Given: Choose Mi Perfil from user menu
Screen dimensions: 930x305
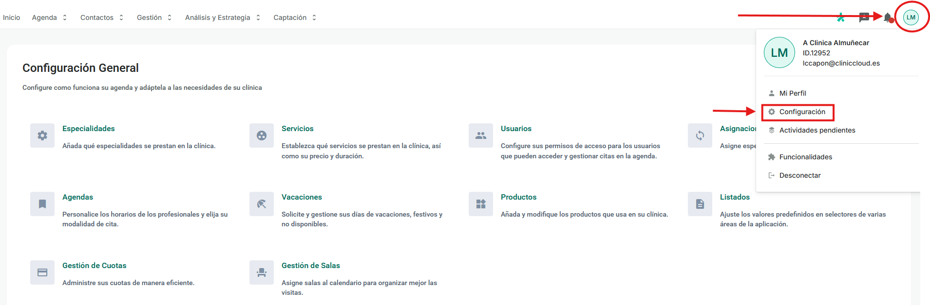Looking at the screenshot, I should click(793, 93).
